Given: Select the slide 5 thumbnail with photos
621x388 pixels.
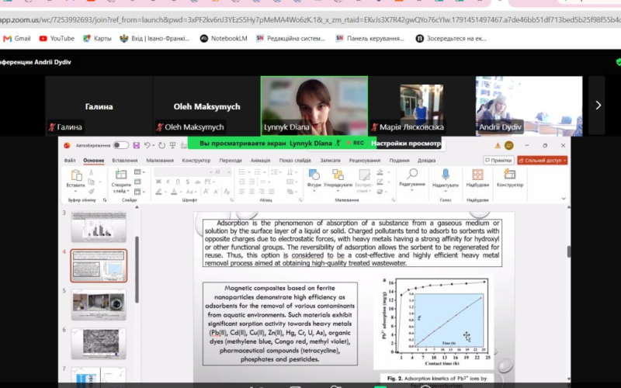Looking at the screenshot, I should click(x=99, y=304).
